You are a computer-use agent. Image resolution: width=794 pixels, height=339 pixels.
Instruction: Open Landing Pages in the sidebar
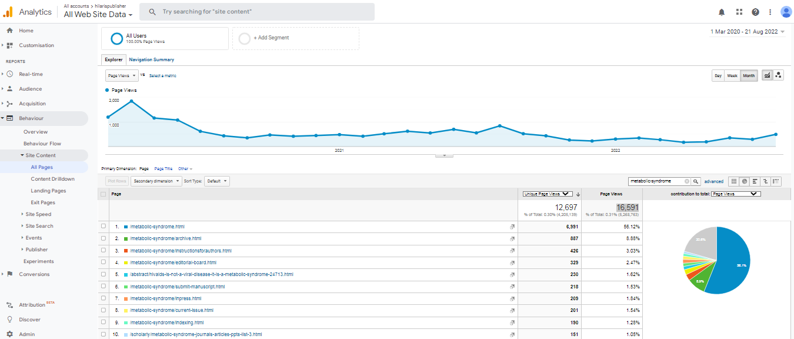click(48, 191)
